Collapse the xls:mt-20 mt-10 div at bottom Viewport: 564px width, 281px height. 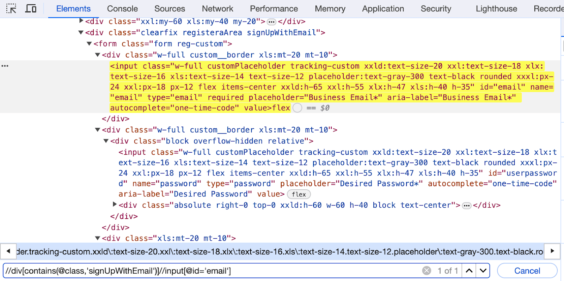pyautogui.click(x=98, y=238)
